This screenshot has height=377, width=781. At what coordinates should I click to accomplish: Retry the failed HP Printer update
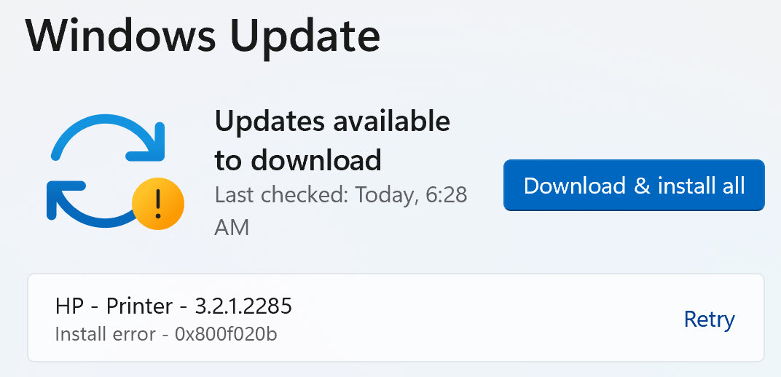(x=709, y=319)
